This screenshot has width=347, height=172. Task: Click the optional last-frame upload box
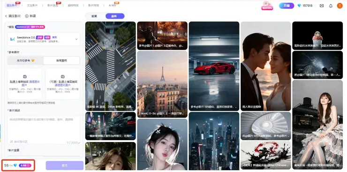(x=63, y=84)
